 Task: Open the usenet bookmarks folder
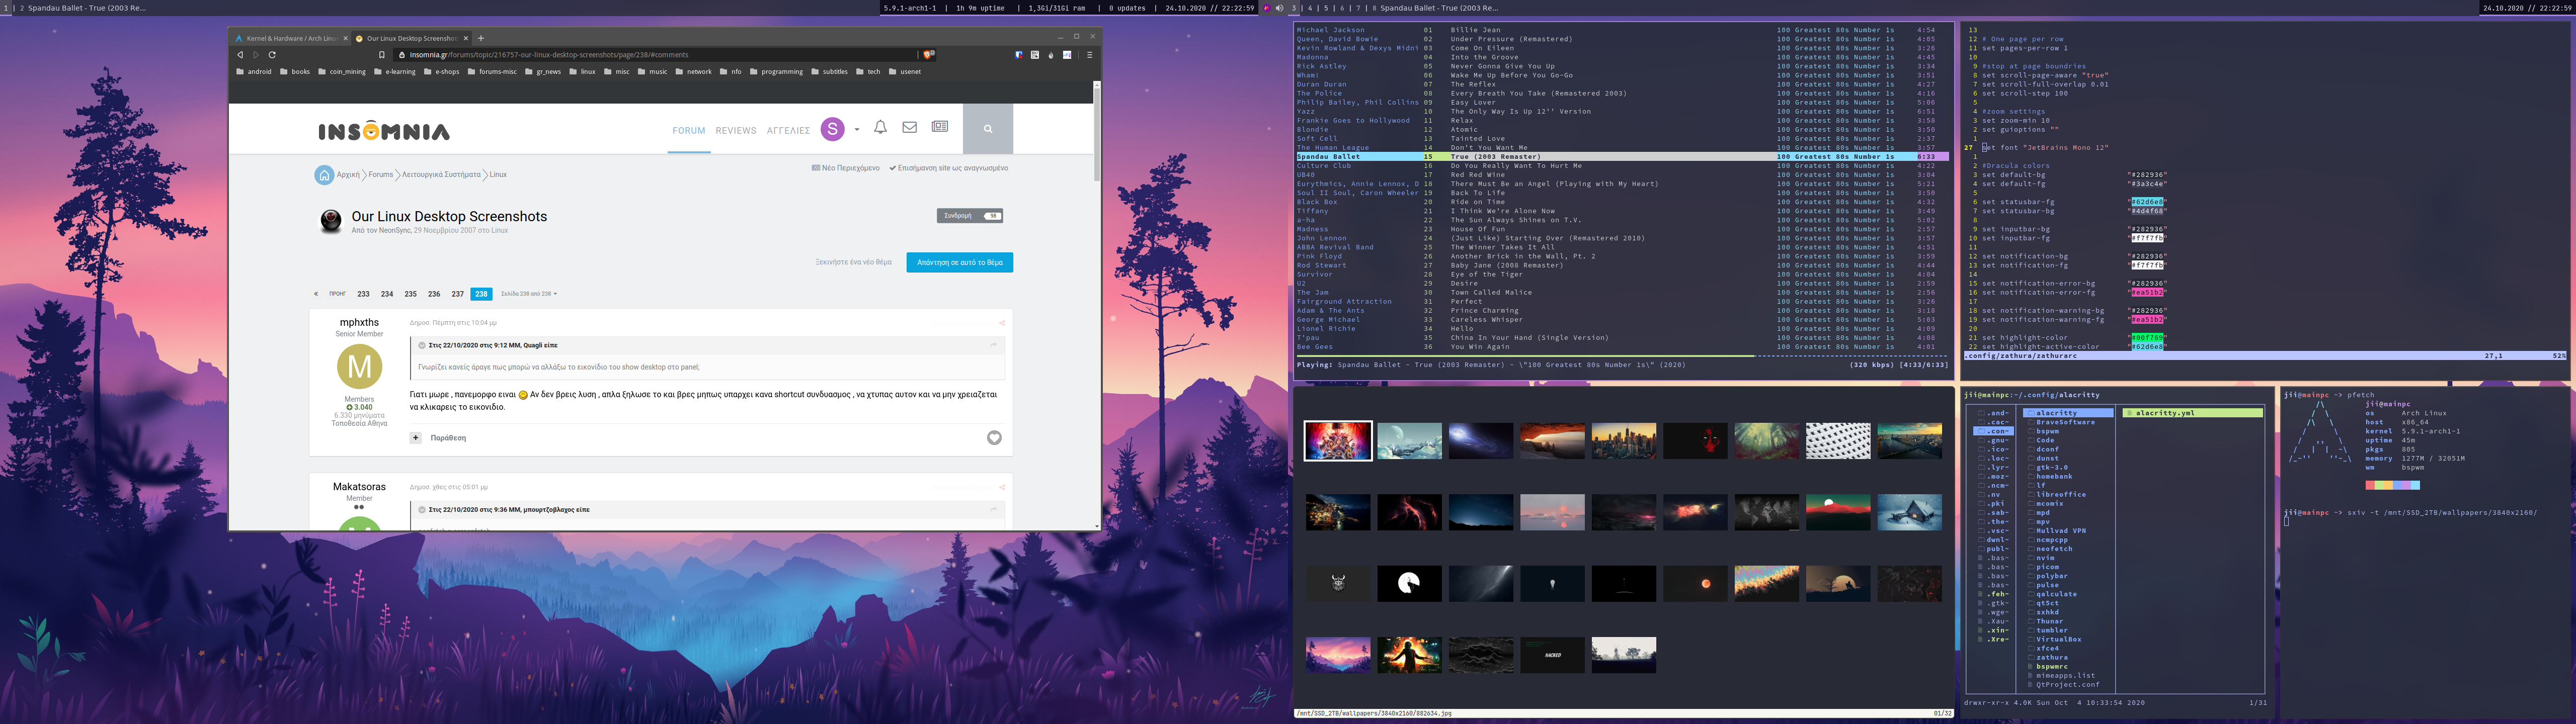coord(904,72)
